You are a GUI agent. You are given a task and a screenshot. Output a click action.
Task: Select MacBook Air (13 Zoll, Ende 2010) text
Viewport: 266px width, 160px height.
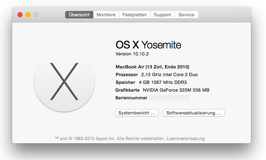(x=152, y=67)
